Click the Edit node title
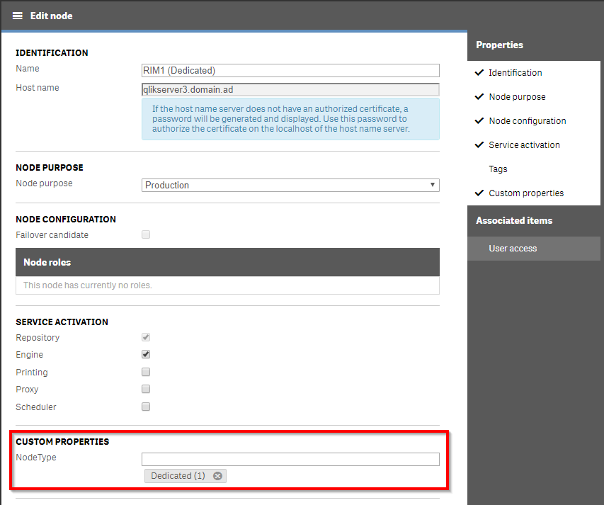The height and width of the screenshot is (505, 604). 51,16
